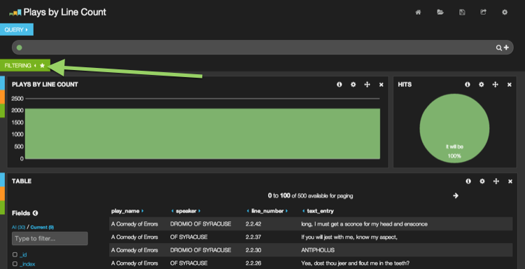
Task: Show All (30) fields
Action: 18,227
